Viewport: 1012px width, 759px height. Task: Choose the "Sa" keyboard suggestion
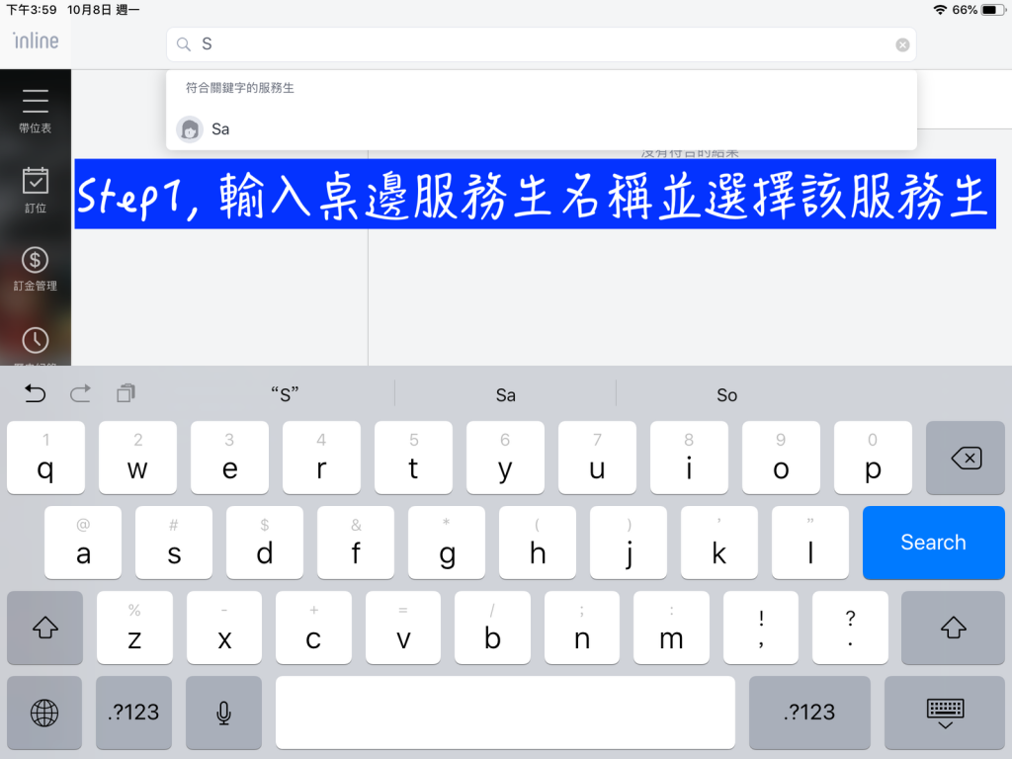505,395
